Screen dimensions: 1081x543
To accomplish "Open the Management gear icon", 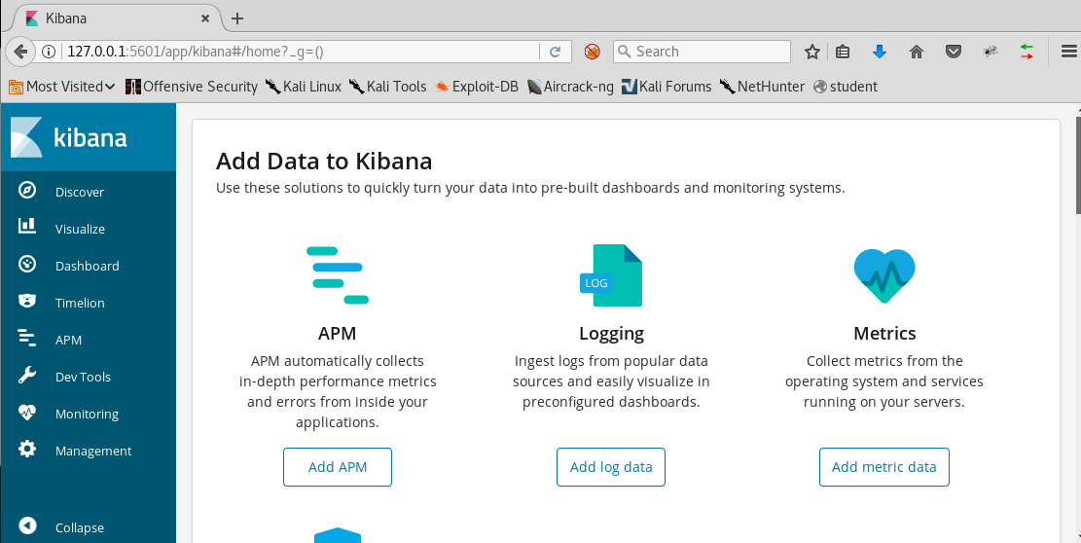I will point(27,450).
